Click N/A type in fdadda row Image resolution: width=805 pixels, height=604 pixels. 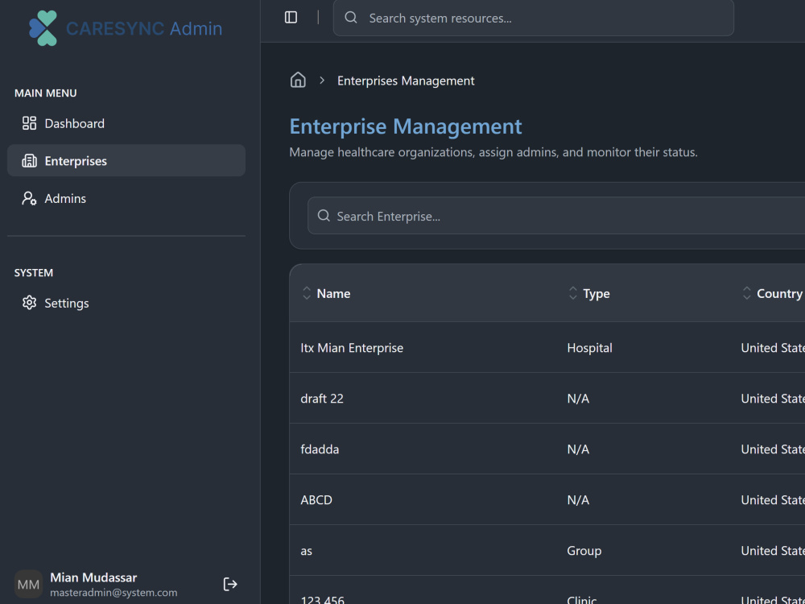(578, 449)
